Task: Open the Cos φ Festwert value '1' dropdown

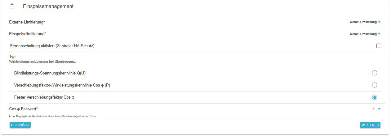Action: (374, 109)
